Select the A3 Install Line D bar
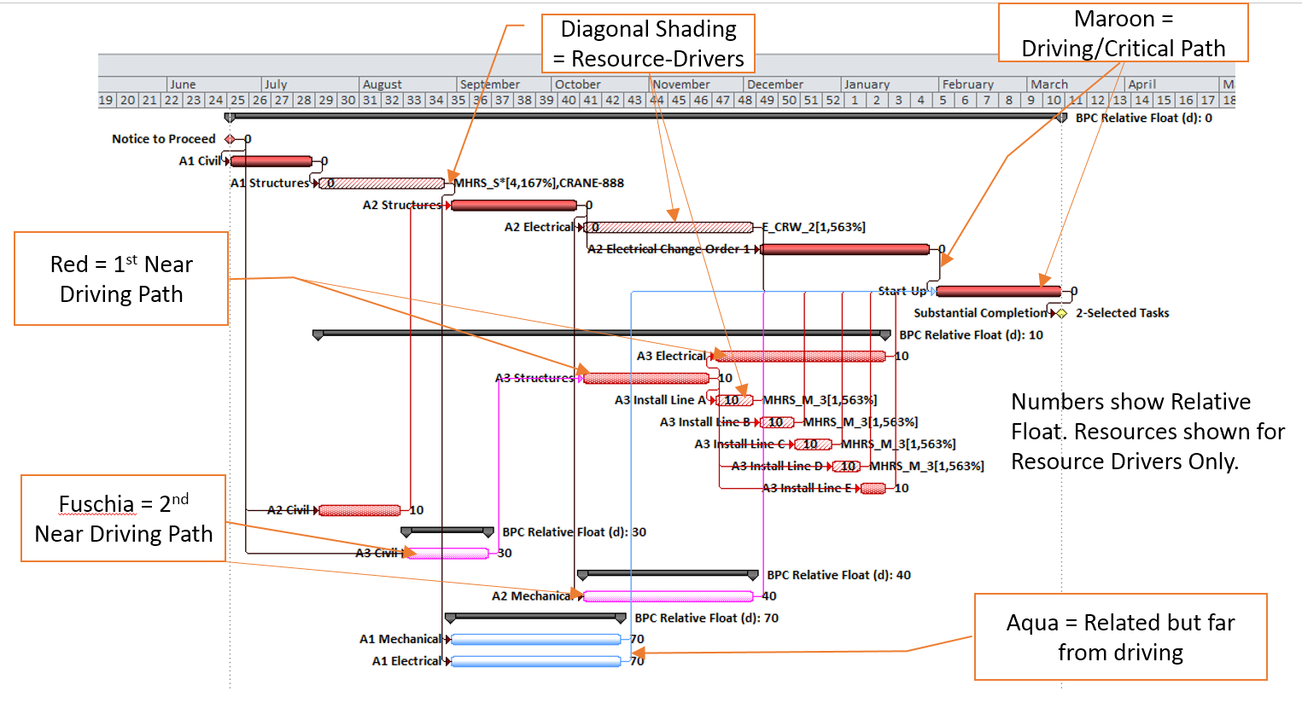Image resolution: width=1302 pixels, height=720 pixels. [x=846, y=466]
